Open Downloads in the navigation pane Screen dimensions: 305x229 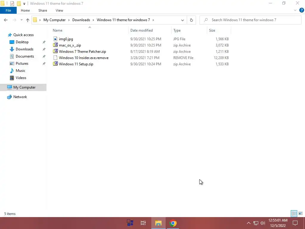coord(24,49)
